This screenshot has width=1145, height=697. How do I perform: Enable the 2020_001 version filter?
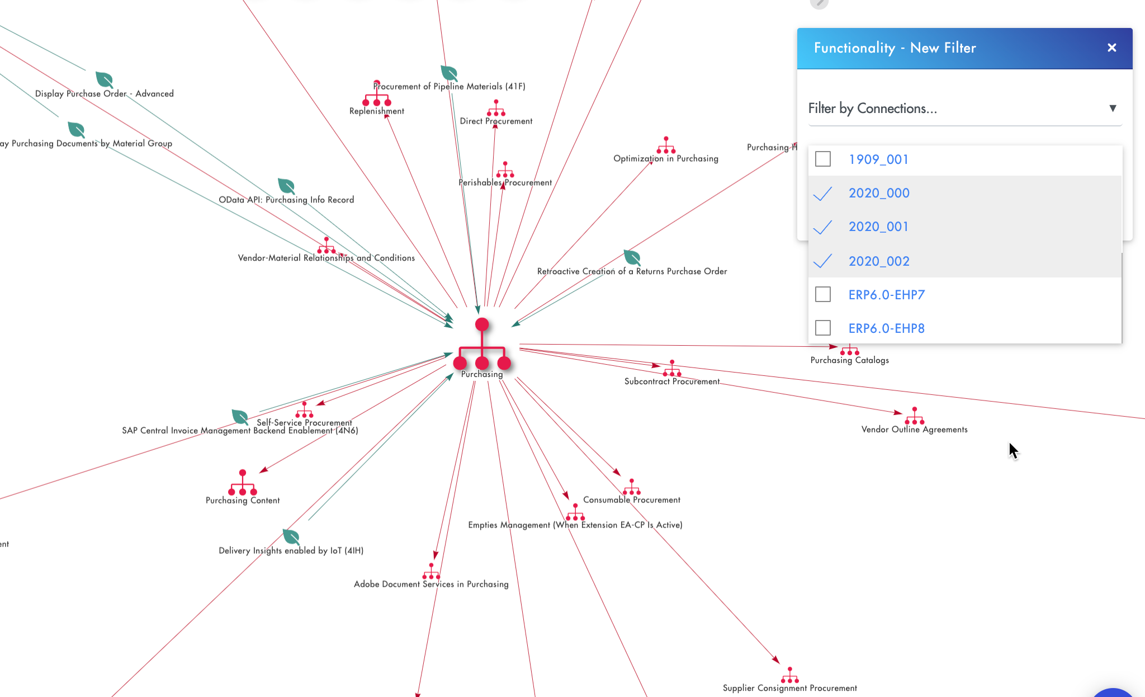click(822, 227)
